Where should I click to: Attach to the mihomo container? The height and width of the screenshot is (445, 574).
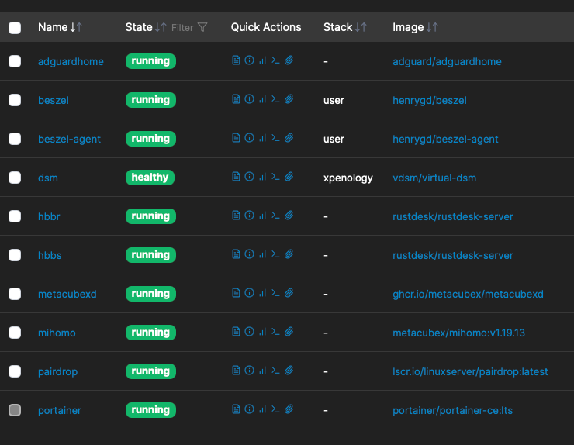tap(289, 333)
